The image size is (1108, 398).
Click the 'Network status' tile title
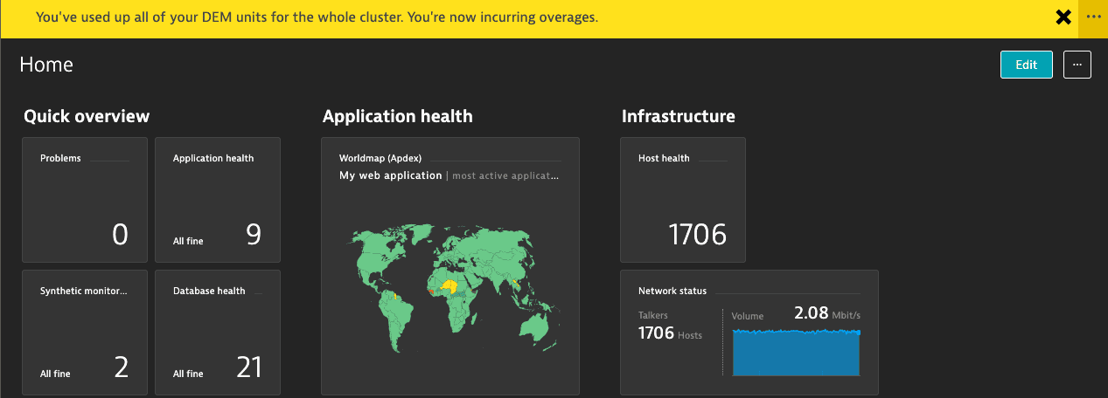point(672,291)
